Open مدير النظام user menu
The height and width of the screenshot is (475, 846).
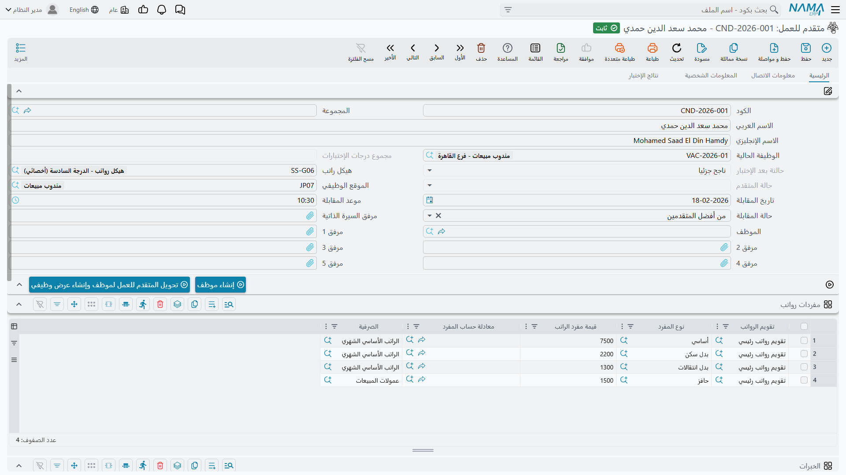pyautogui.click(x=32, y=10)
